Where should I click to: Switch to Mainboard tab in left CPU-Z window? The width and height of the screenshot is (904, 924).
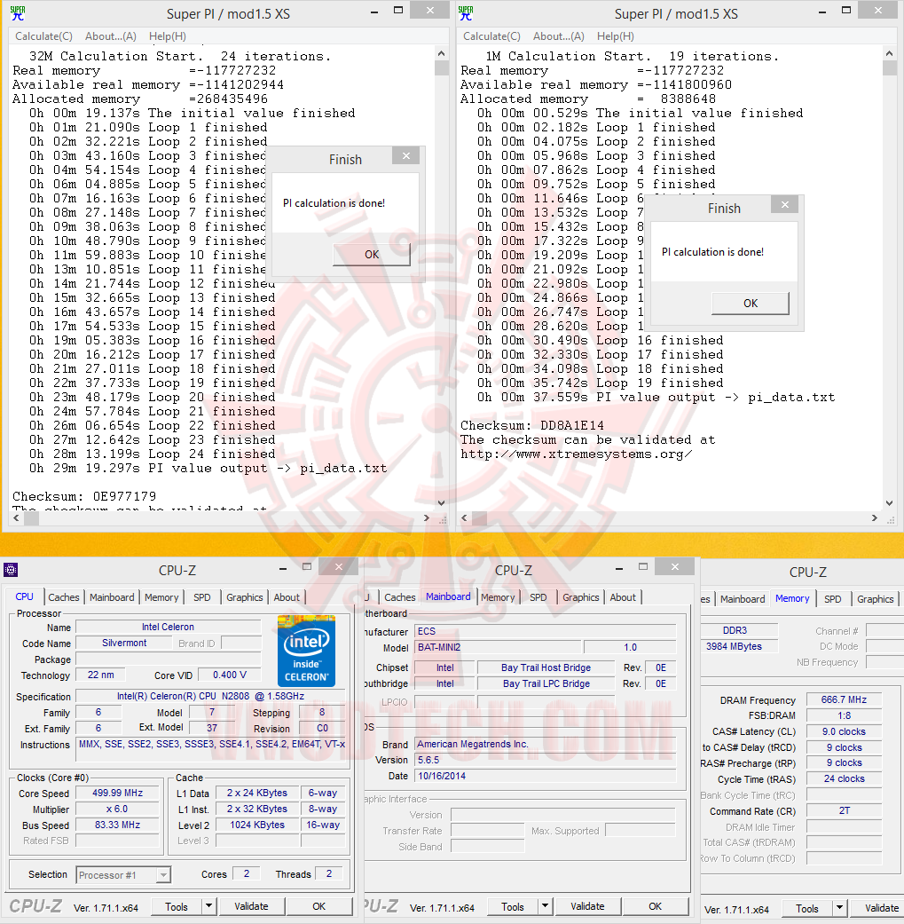[112, 597]
